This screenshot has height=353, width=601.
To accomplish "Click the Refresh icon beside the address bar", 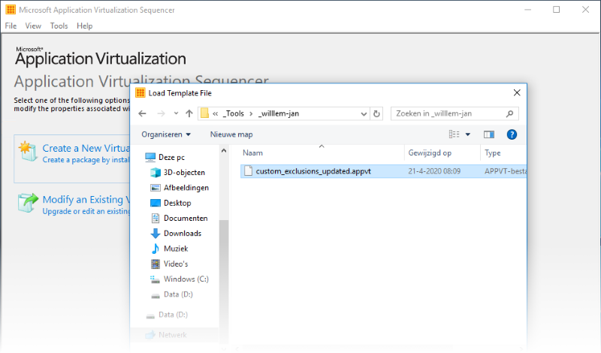I will 376,113.
